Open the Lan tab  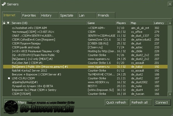[87, 15]
